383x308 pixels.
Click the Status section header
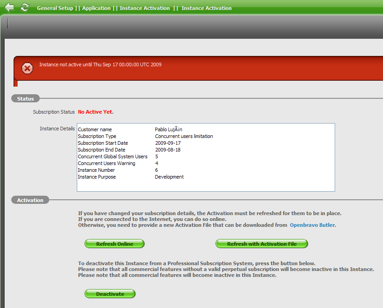(x=25, y=99)
